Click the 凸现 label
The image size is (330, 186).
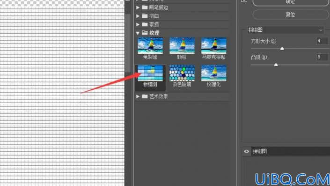[259, 57]
